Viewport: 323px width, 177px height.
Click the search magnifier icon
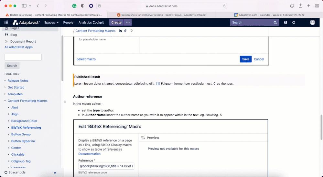click(x=275, y=22)
